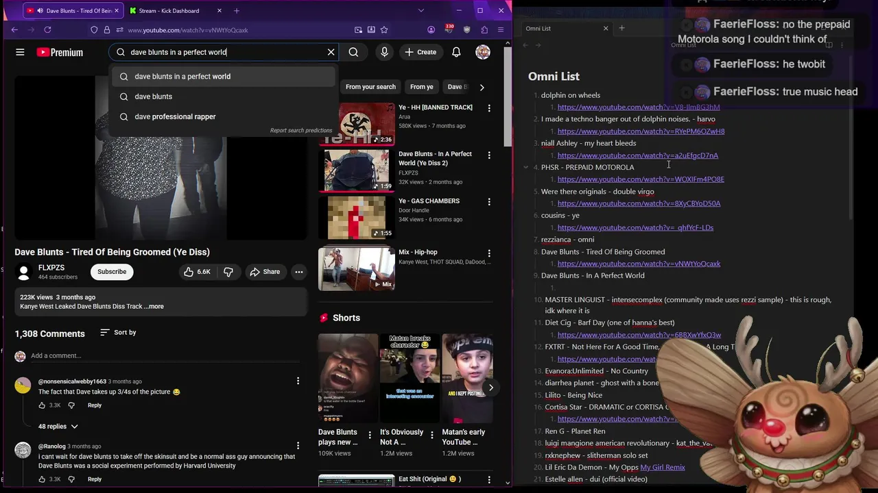Open the browser extensions puzzle icon
Viewport: 878px width, 493px height.
[484, 29]
